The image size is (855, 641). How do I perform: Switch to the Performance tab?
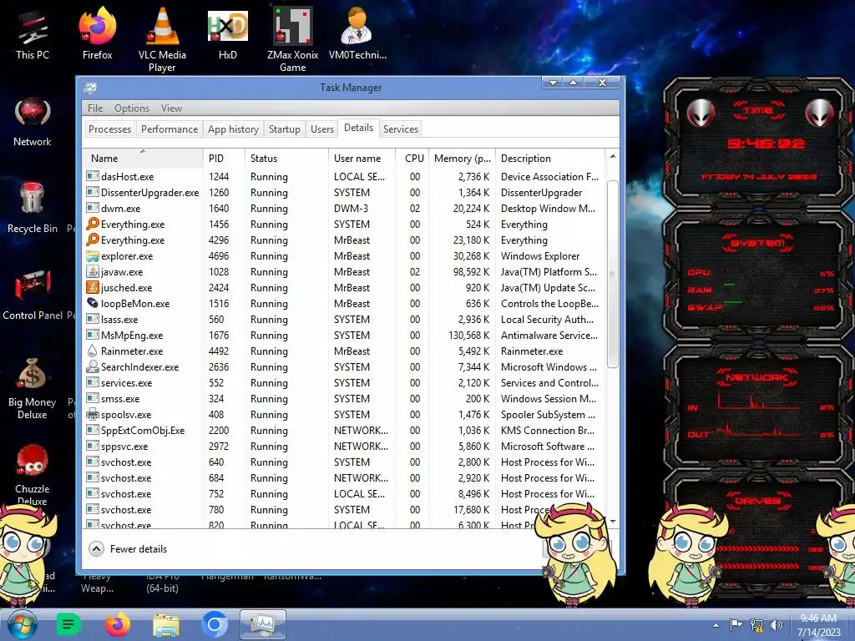pos(169,129)
